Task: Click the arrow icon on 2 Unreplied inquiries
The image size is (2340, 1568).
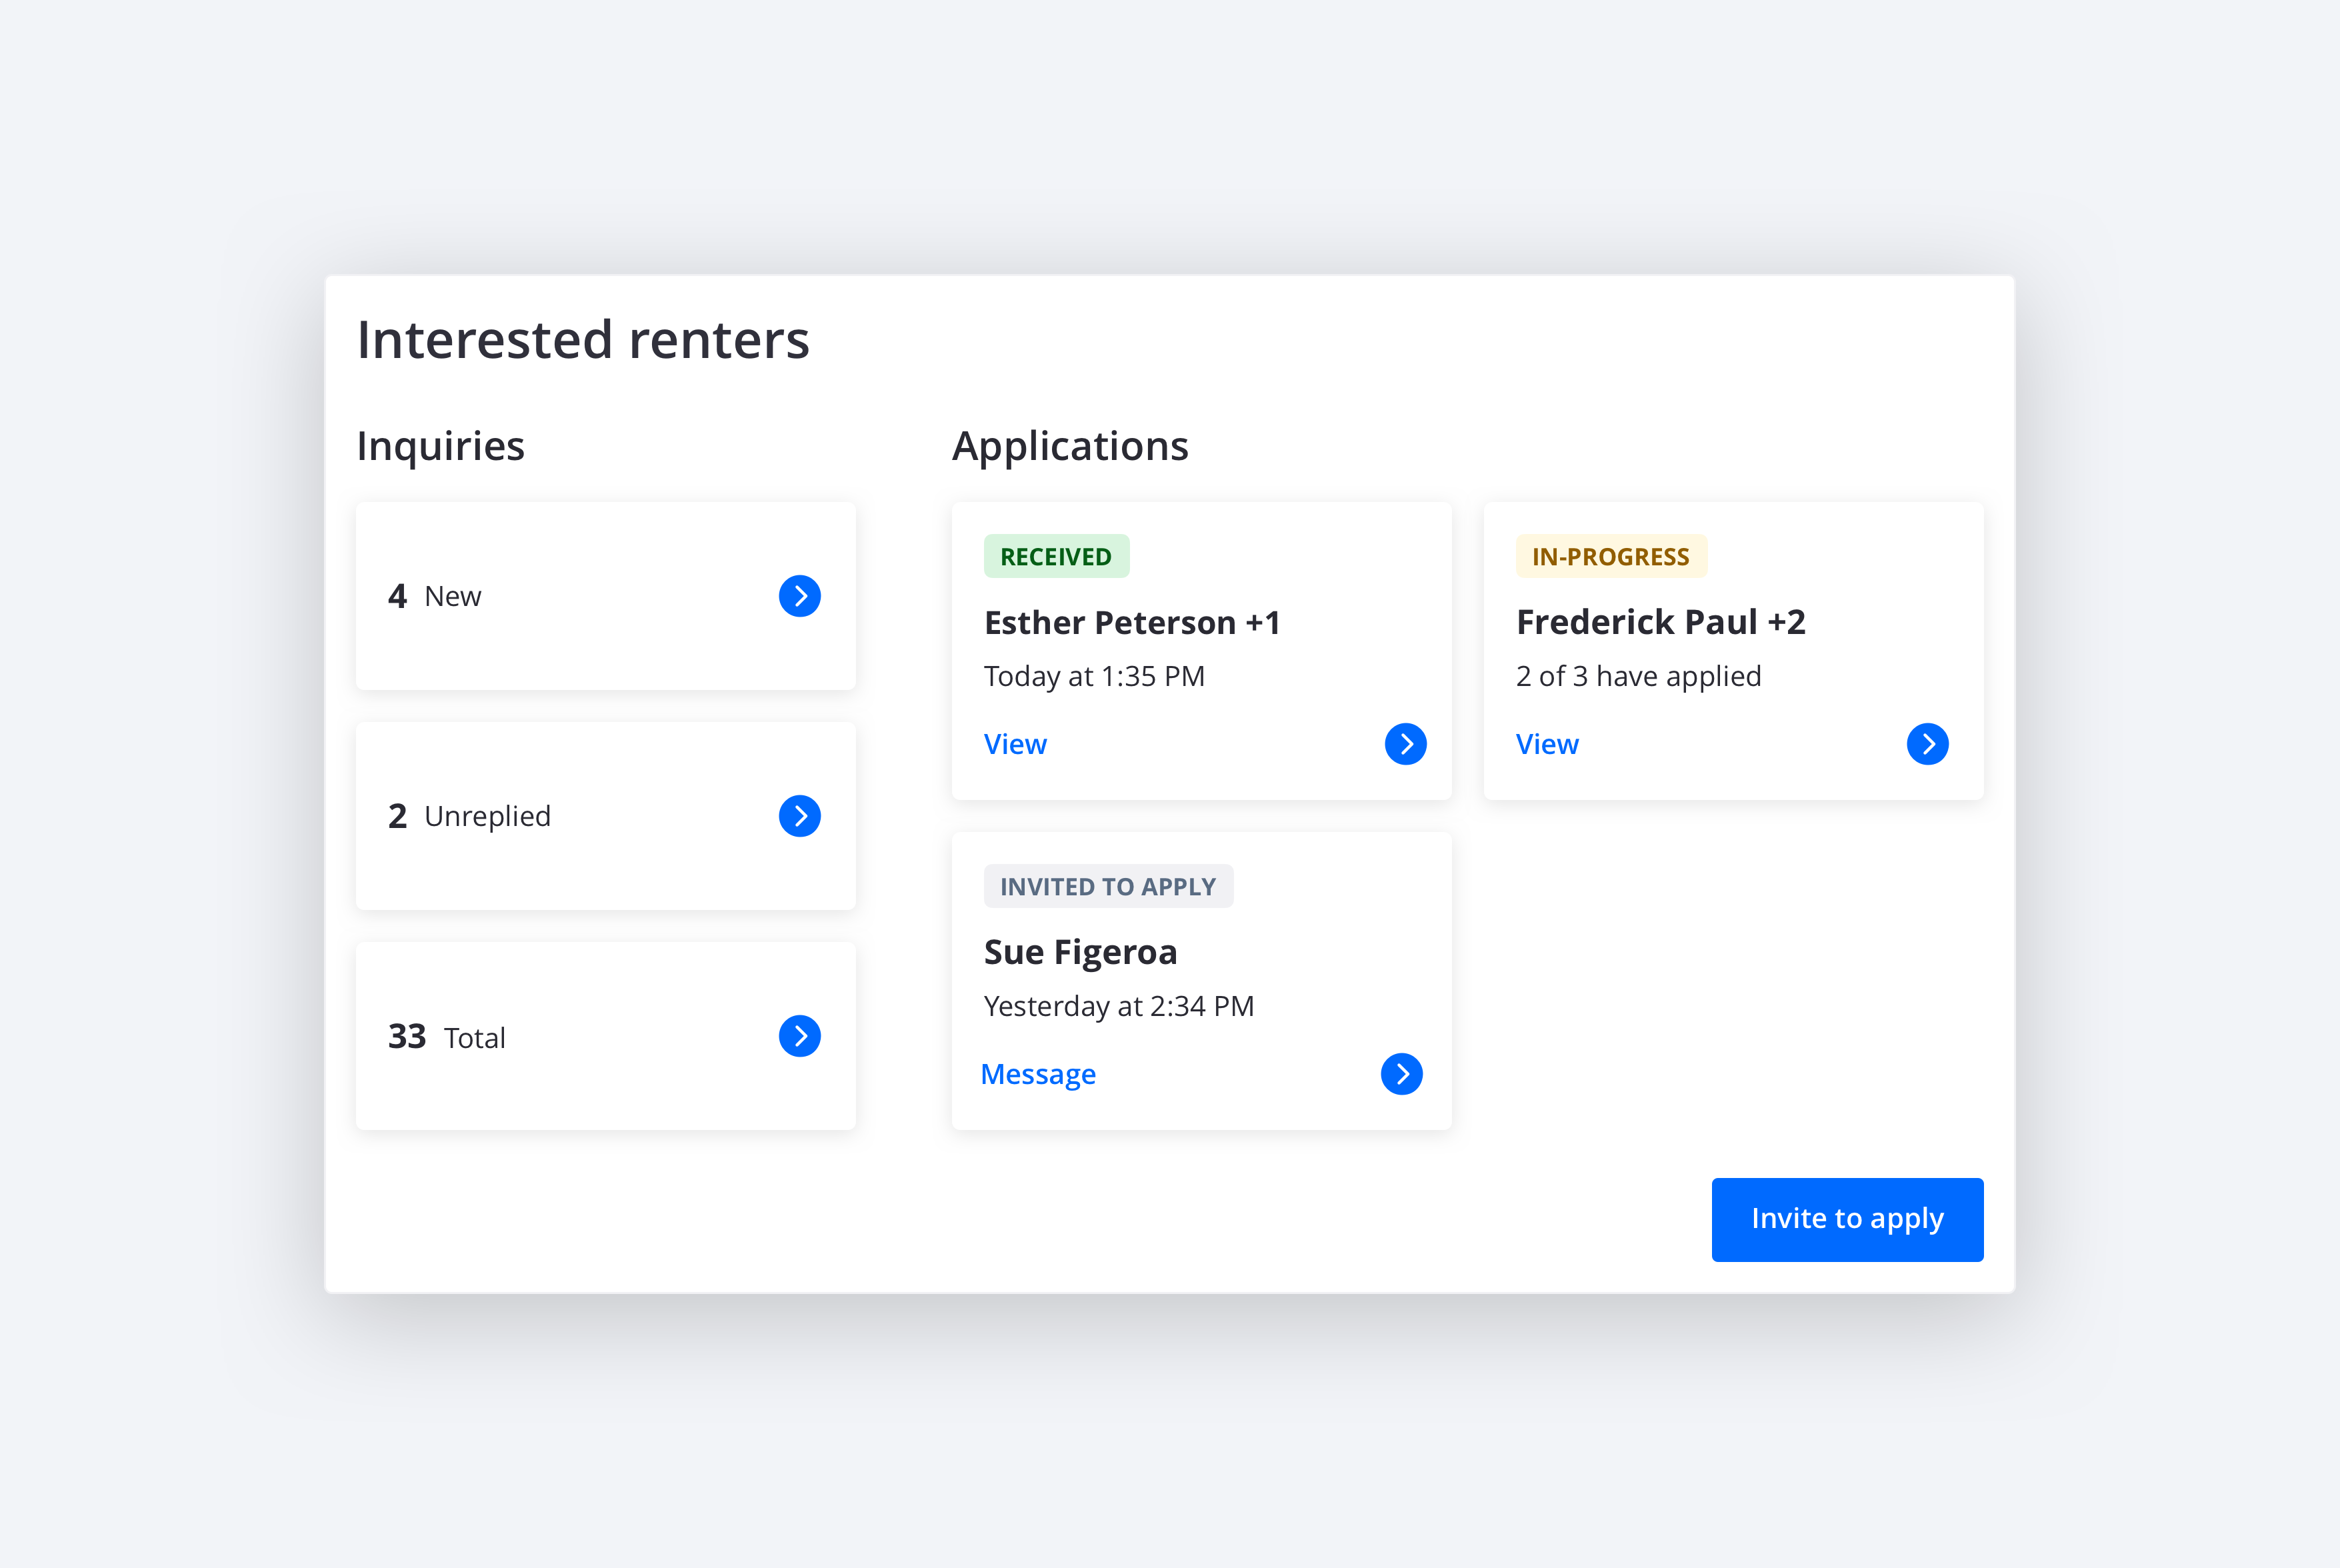Action: 800,815
